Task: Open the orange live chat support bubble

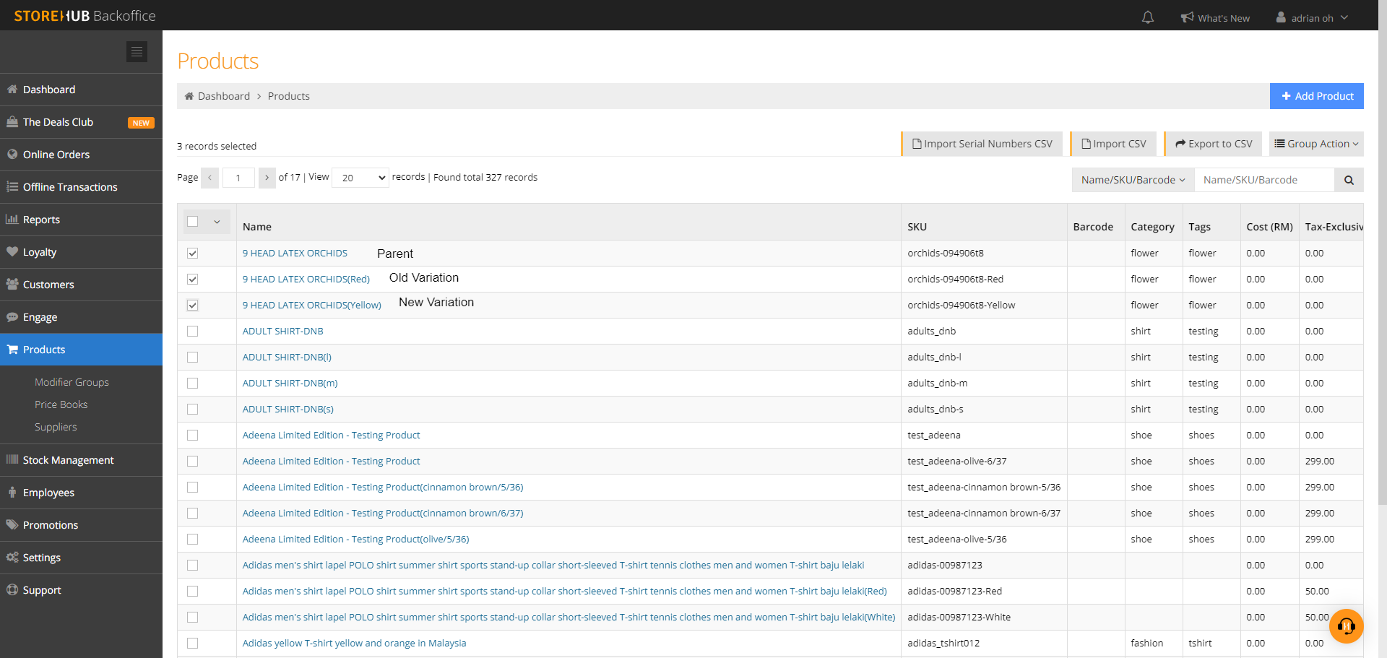Action: coord(1346,626)
